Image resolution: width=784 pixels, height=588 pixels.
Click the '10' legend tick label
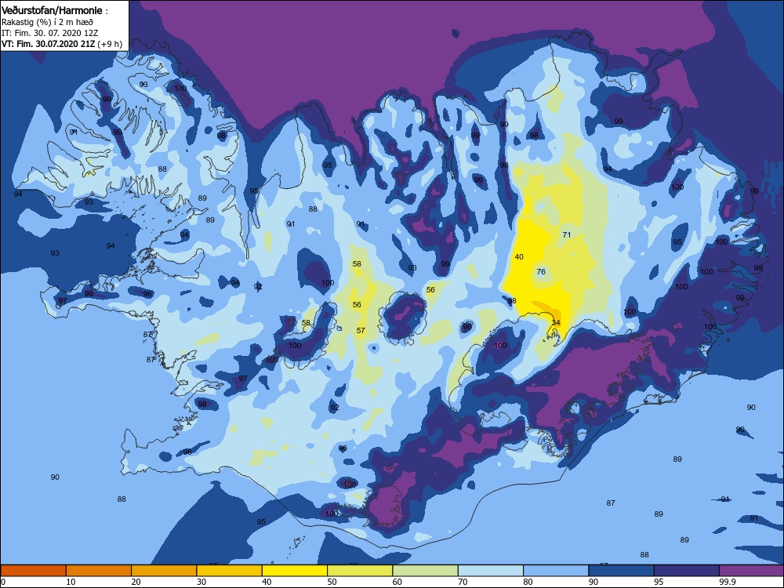71,582
